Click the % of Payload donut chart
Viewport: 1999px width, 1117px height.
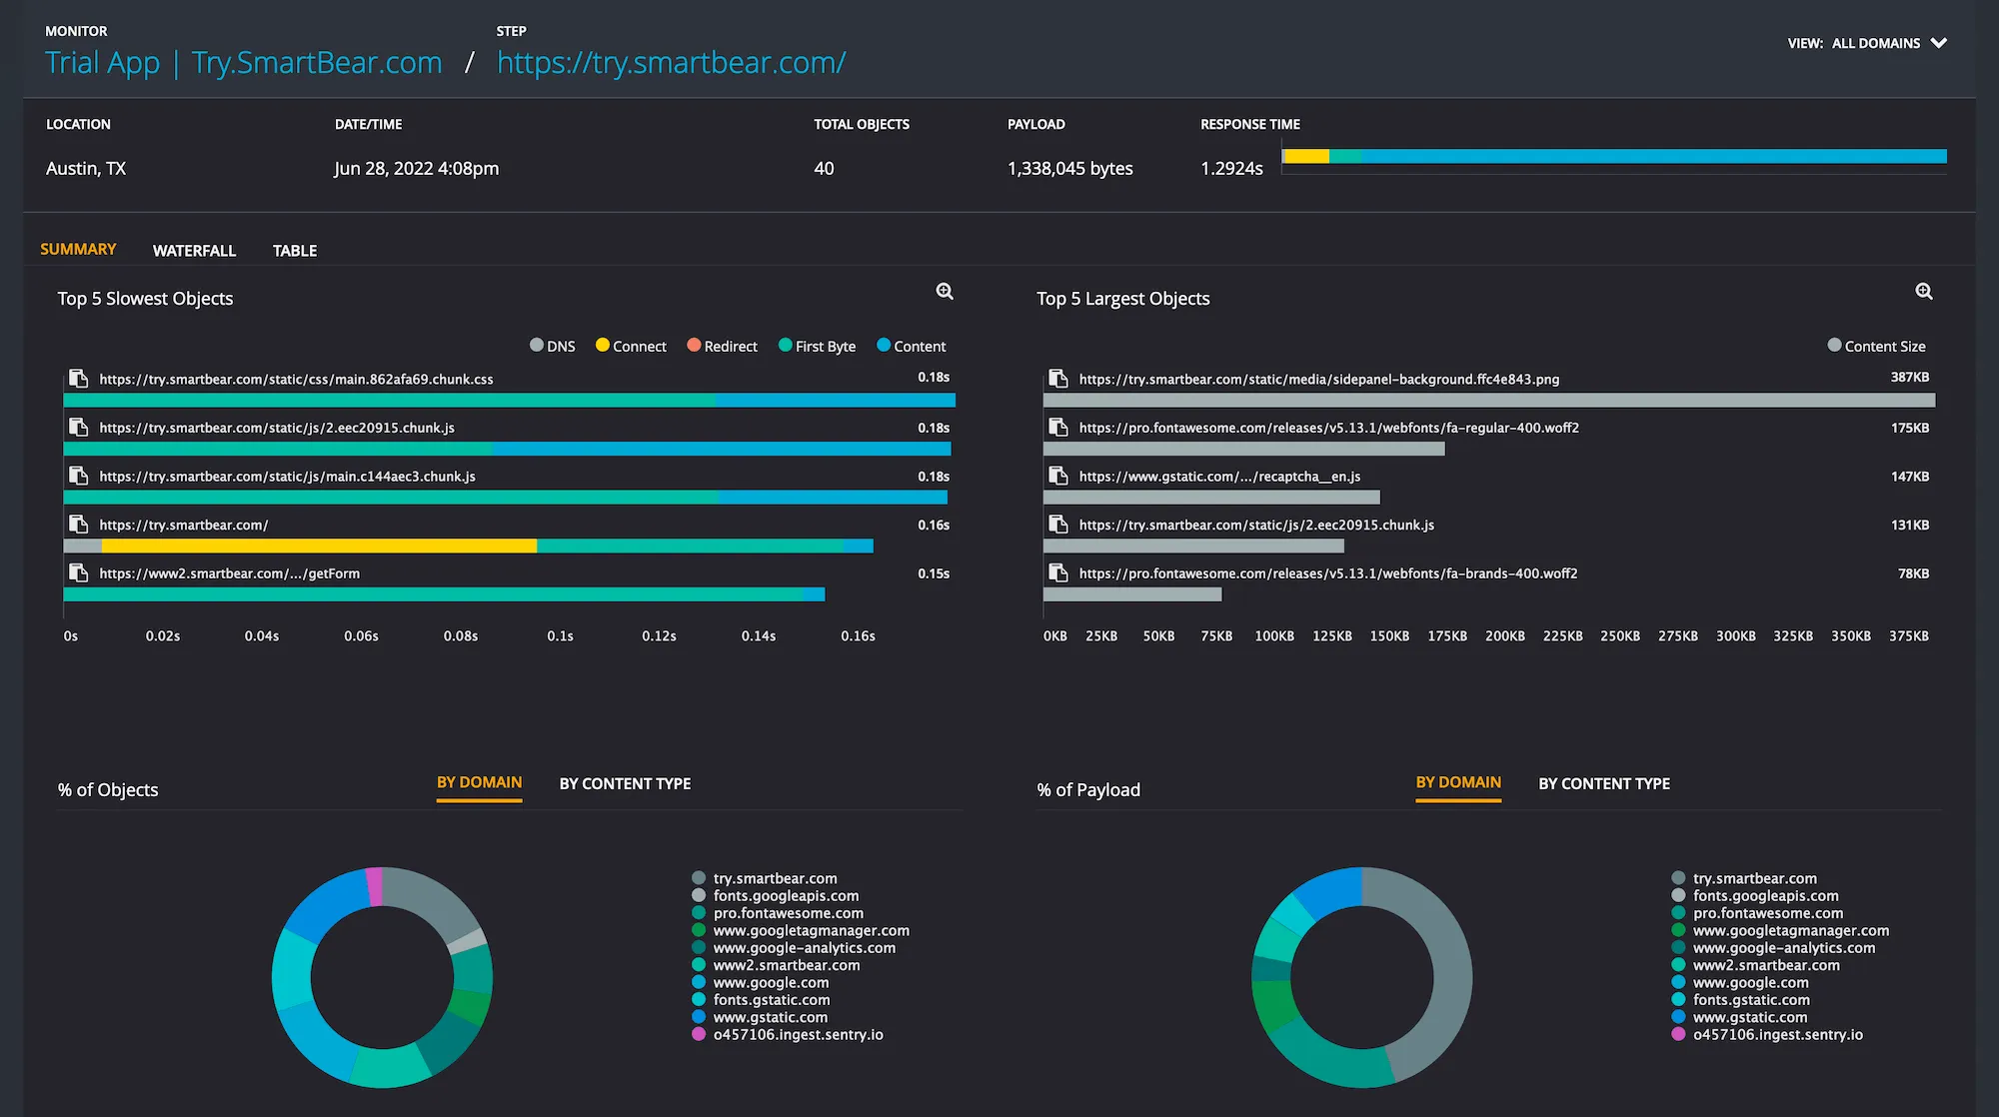pyautogui.click(x=1361, y=977)
